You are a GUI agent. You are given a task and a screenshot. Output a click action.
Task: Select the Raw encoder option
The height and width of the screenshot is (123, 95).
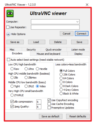(12, 69)
